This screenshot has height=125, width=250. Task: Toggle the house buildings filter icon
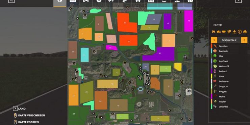[x=245, y=32]
